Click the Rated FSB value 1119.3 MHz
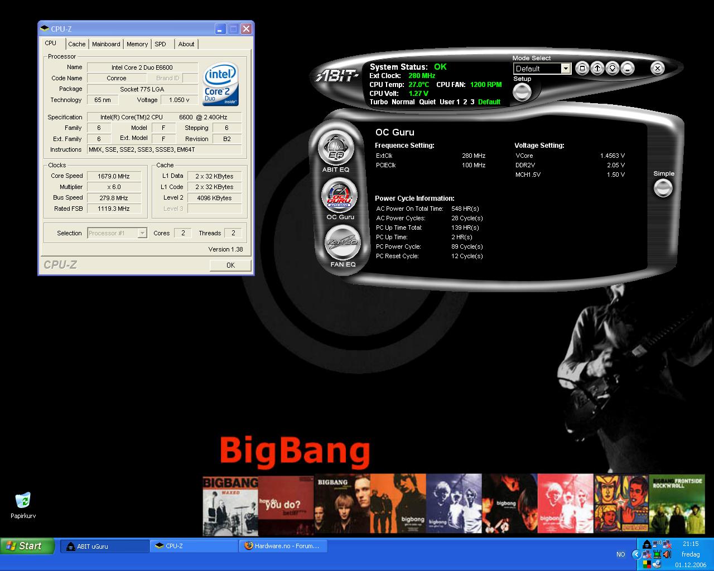714x571 pixels. (x=114, y=209)
